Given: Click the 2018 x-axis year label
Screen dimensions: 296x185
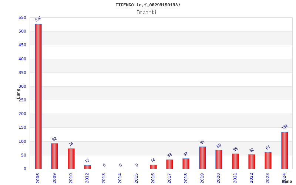Looking at the screenshot, I should tap(186, 178).
